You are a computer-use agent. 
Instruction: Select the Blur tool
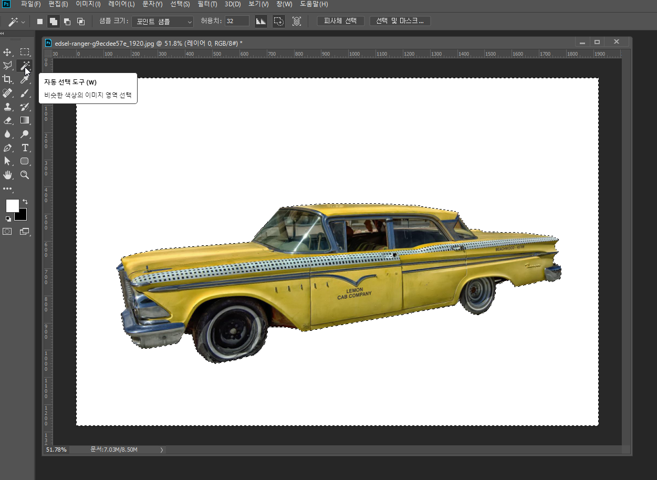point(7,134)
